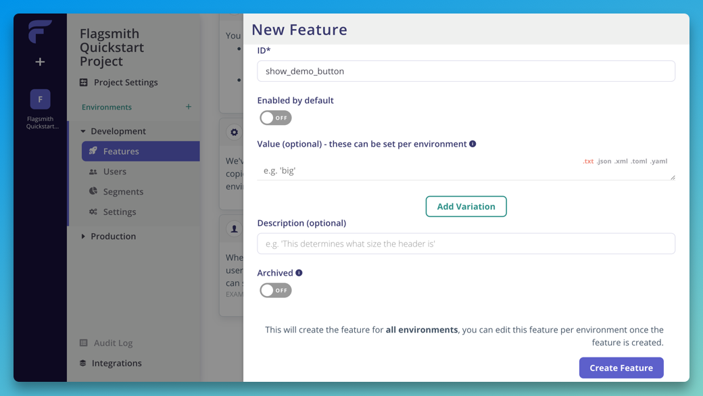703x396 pixels.
Task: Toggle the Archived switch on
Action: 276,291
